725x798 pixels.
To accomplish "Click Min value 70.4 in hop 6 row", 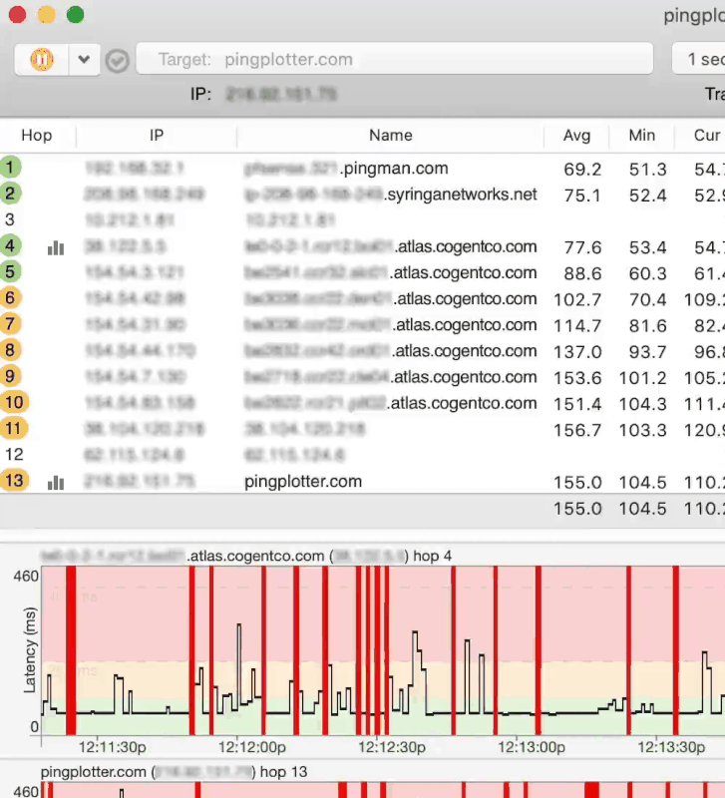I will click(647, 300).
